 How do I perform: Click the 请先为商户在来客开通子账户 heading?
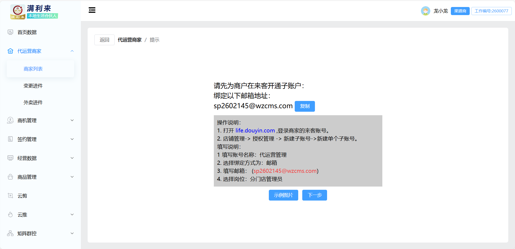pyautogui.click(x=259, y=86)
